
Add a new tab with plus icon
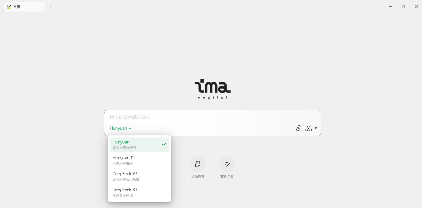[51, 7]
